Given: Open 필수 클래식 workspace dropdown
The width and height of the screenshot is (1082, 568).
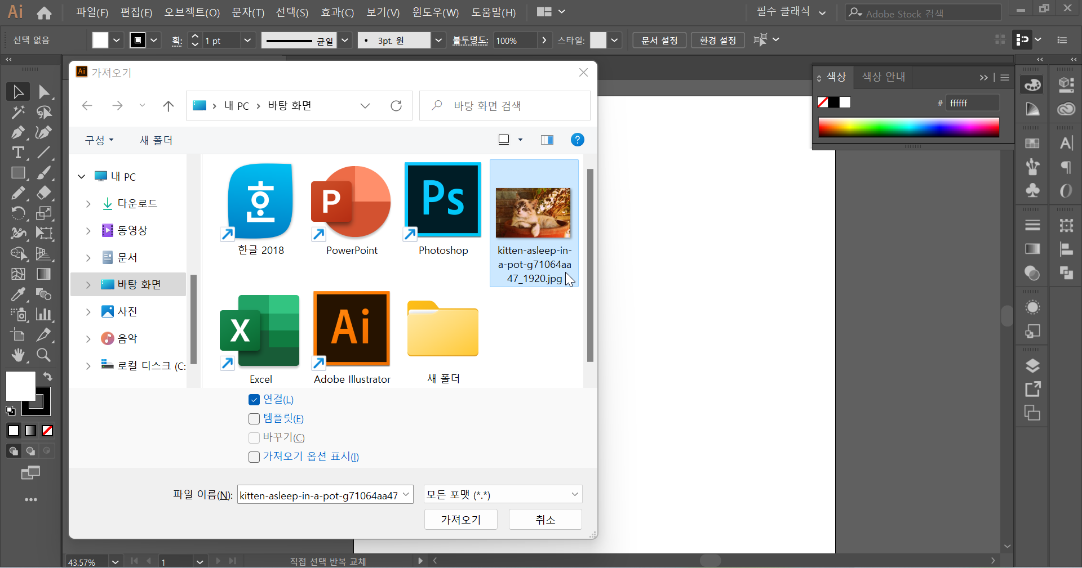Looking at the screenshot, I should (x=791, y=12).
